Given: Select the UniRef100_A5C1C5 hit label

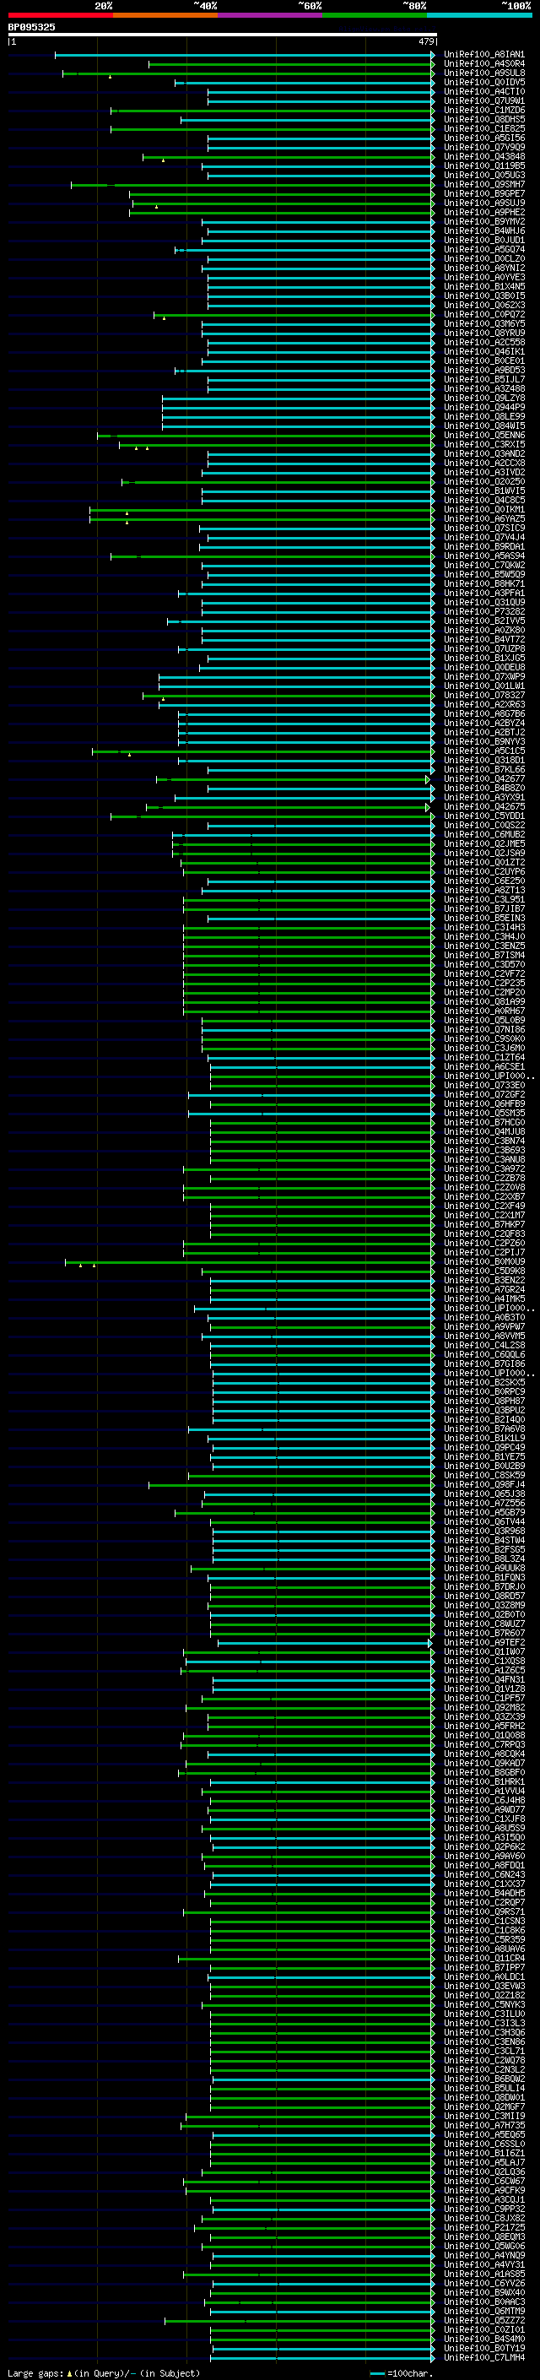Looking at the screenshot, I should pyautogui.click(x=483, y=751).
